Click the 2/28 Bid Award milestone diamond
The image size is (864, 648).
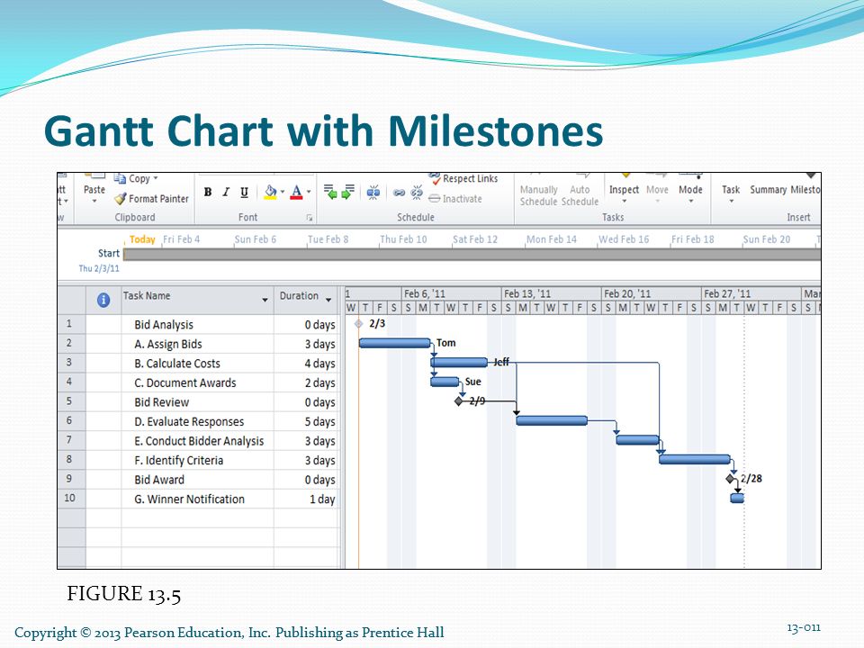(x=731, y=478)
